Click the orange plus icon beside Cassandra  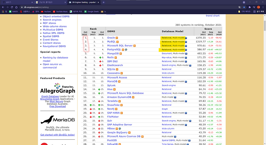(122, 73)
